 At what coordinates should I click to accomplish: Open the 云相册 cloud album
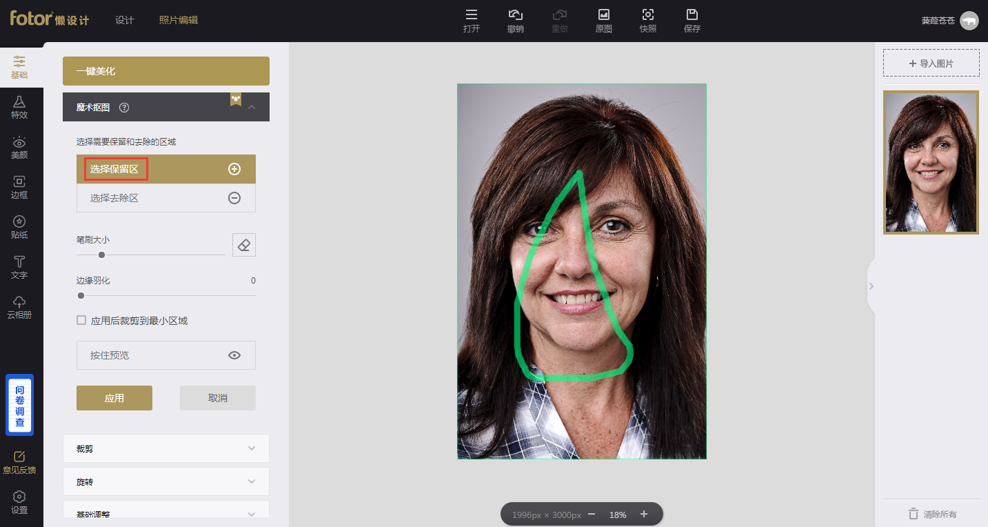(19, 307)
